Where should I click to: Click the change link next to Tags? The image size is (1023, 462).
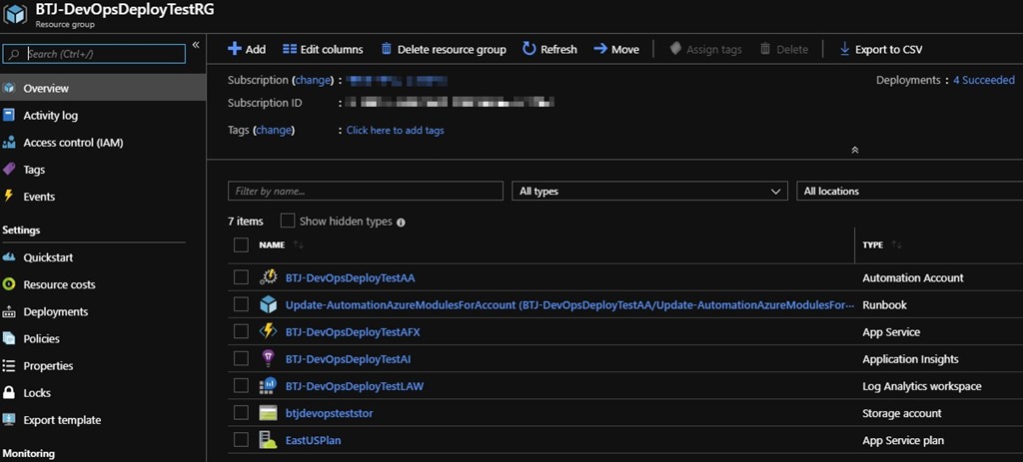(274, 130)
